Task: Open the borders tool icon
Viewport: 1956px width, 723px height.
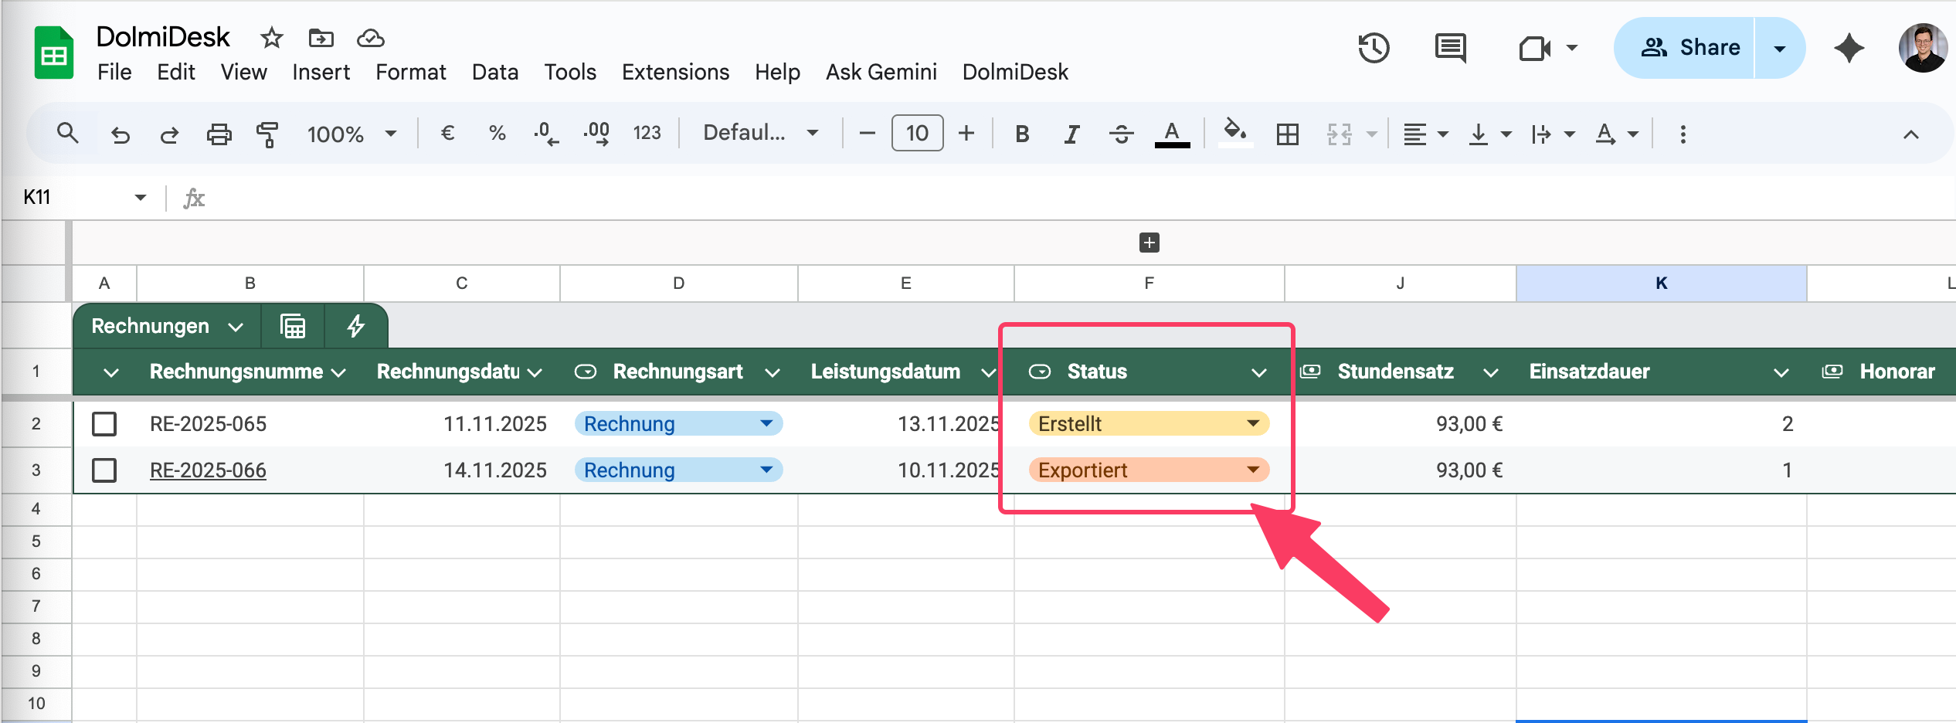Action: tap(1287, 134)
